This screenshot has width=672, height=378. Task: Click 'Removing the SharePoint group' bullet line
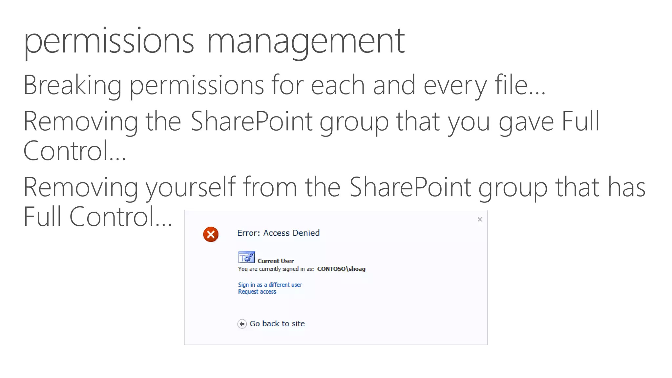[x=311, y=121]
